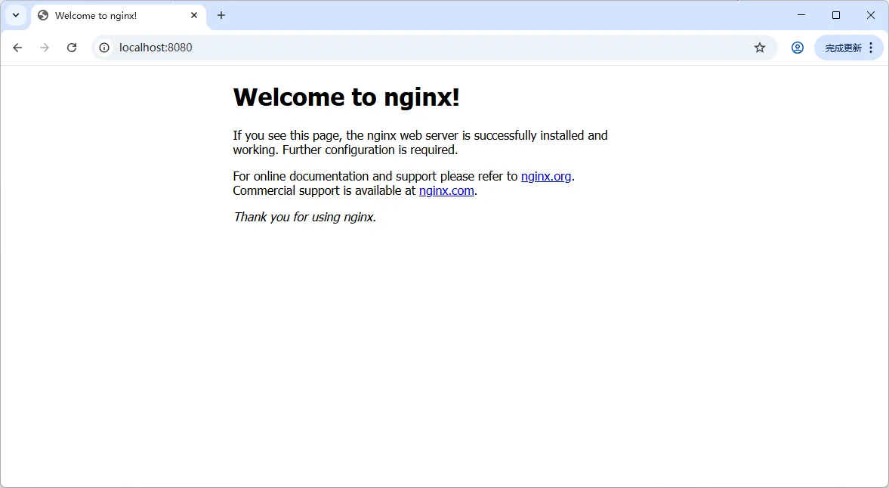Click the forward navigation arrow
The image size is (889, 488).
point(45,48)
